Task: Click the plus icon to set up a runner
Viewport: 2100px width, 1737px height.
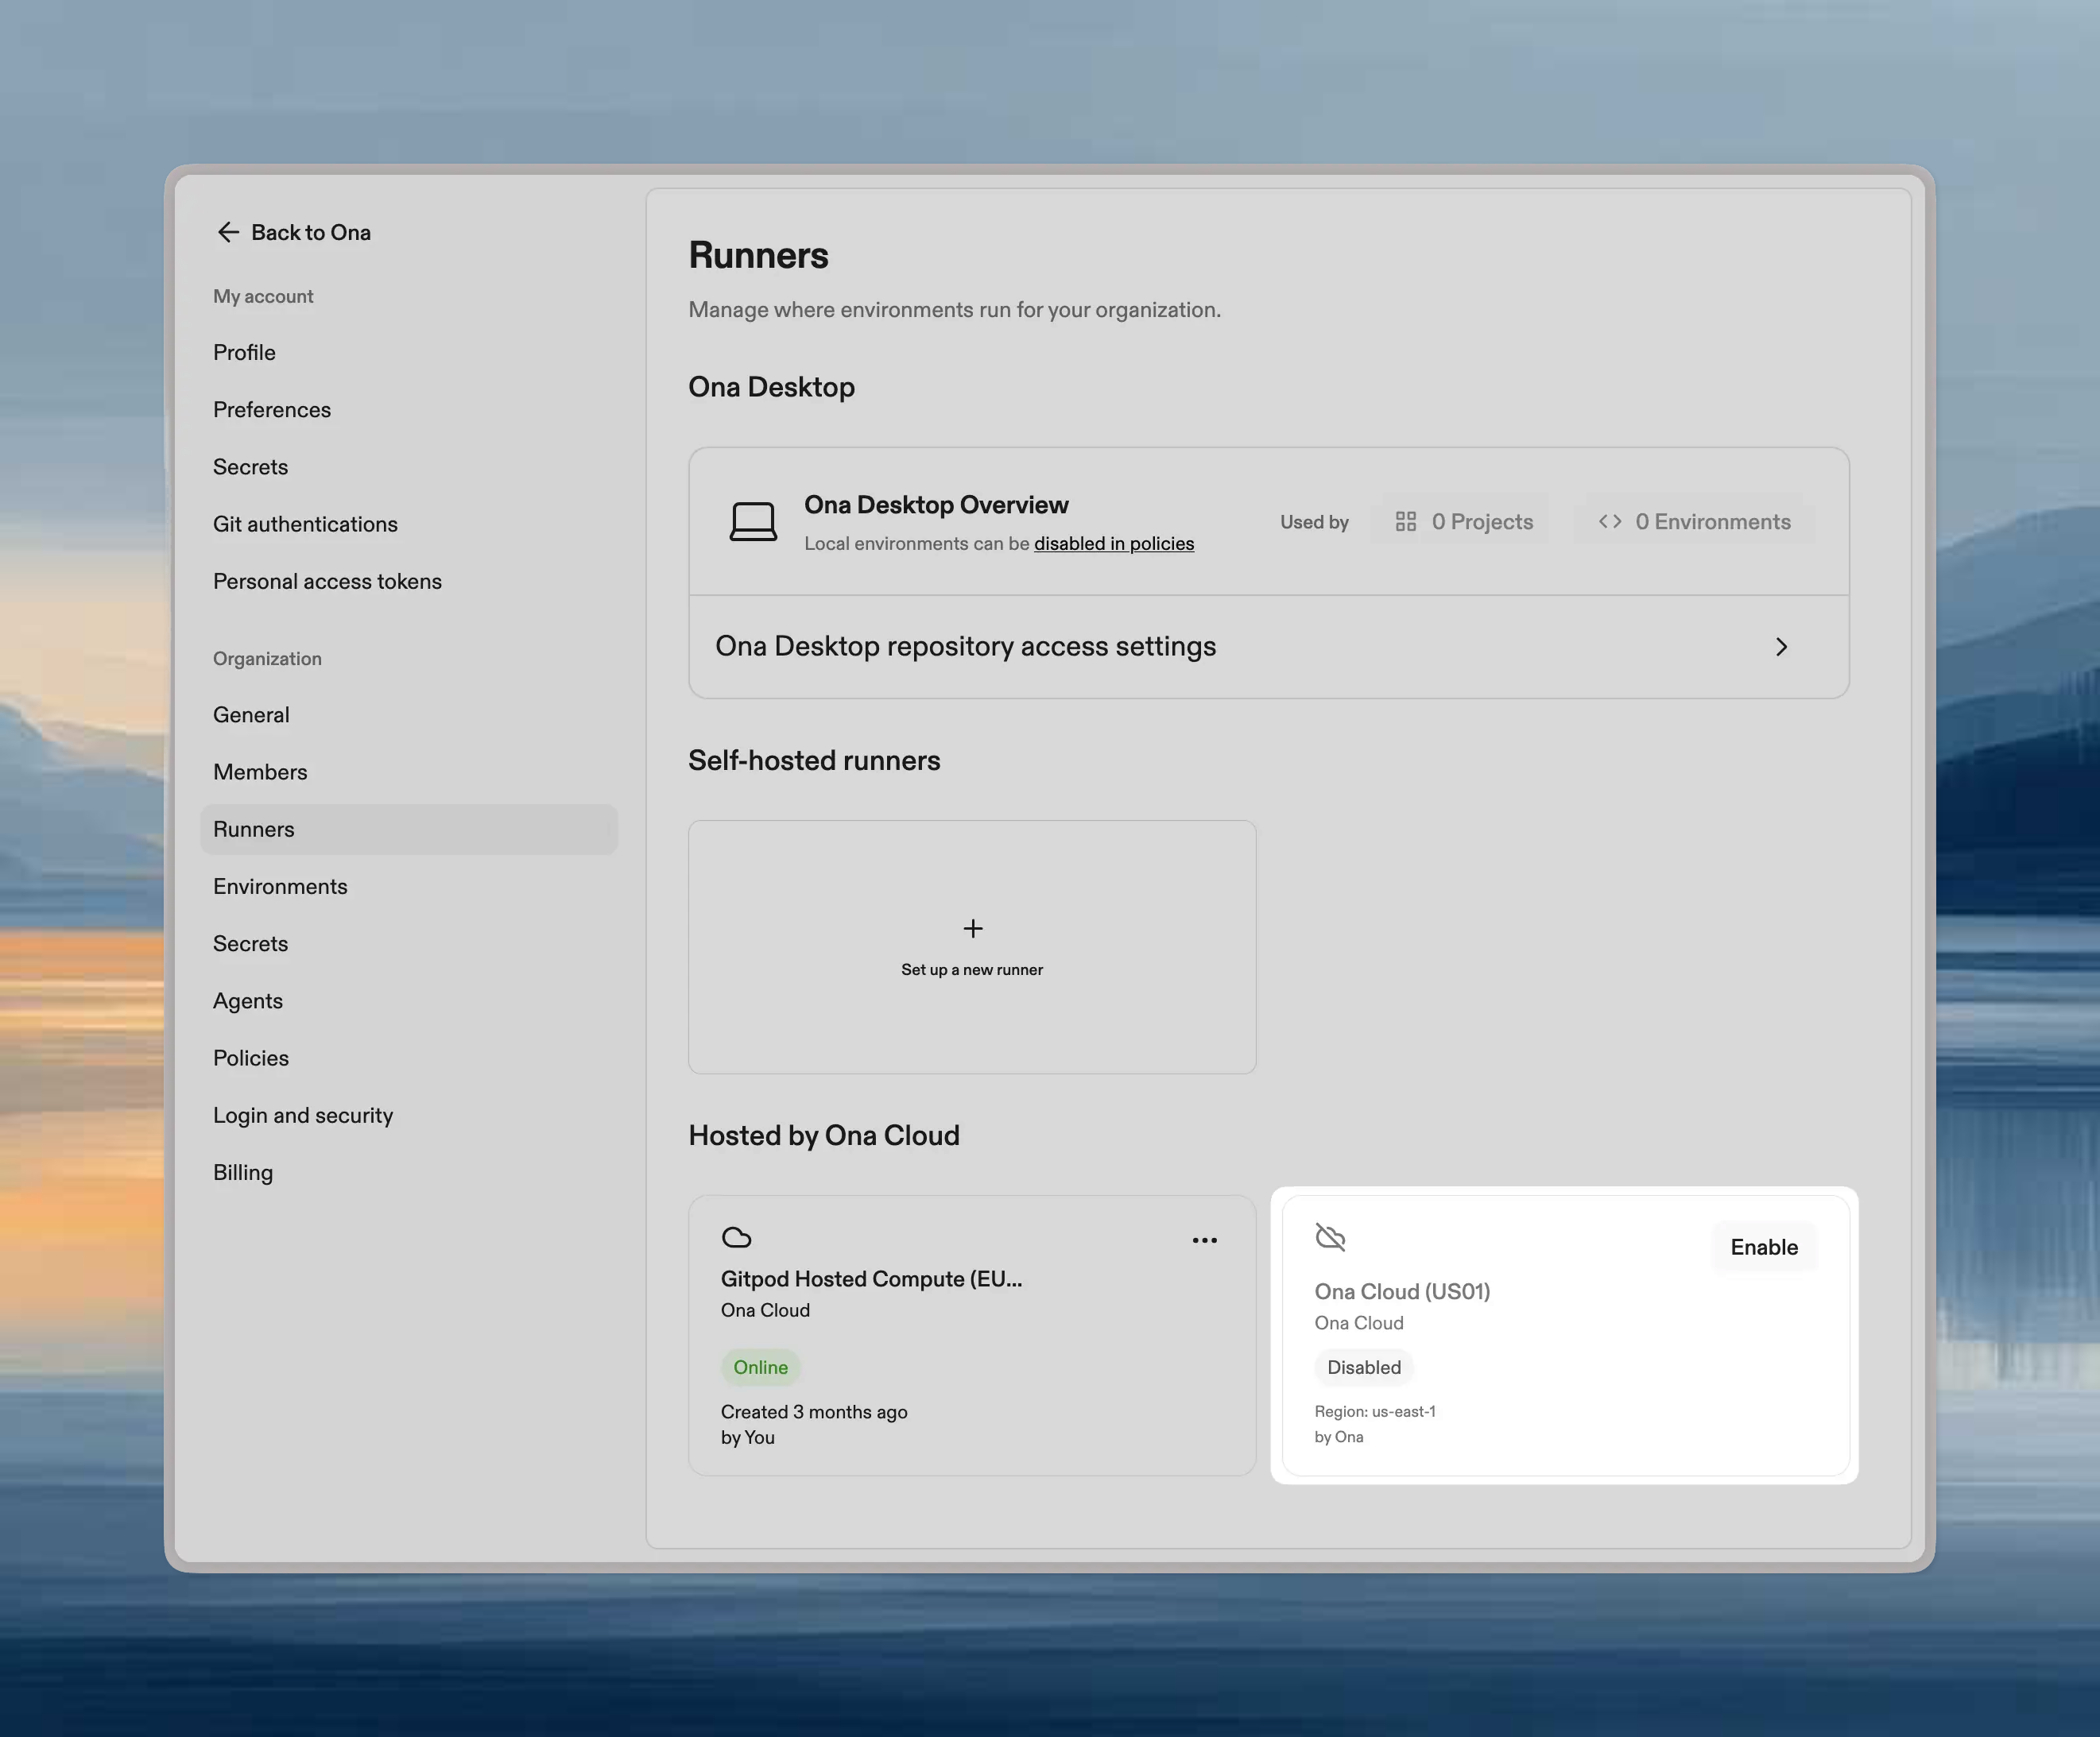Action: coord(971,928)
